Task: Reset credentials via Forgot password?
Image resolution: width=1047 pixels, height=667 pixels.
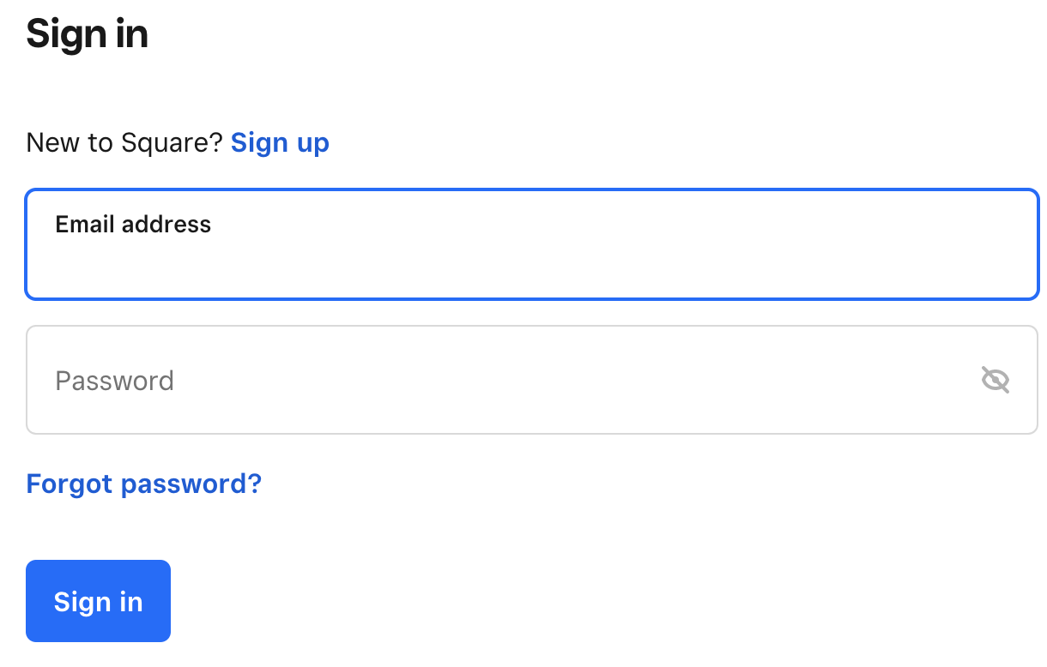Action: click(144, 484)
